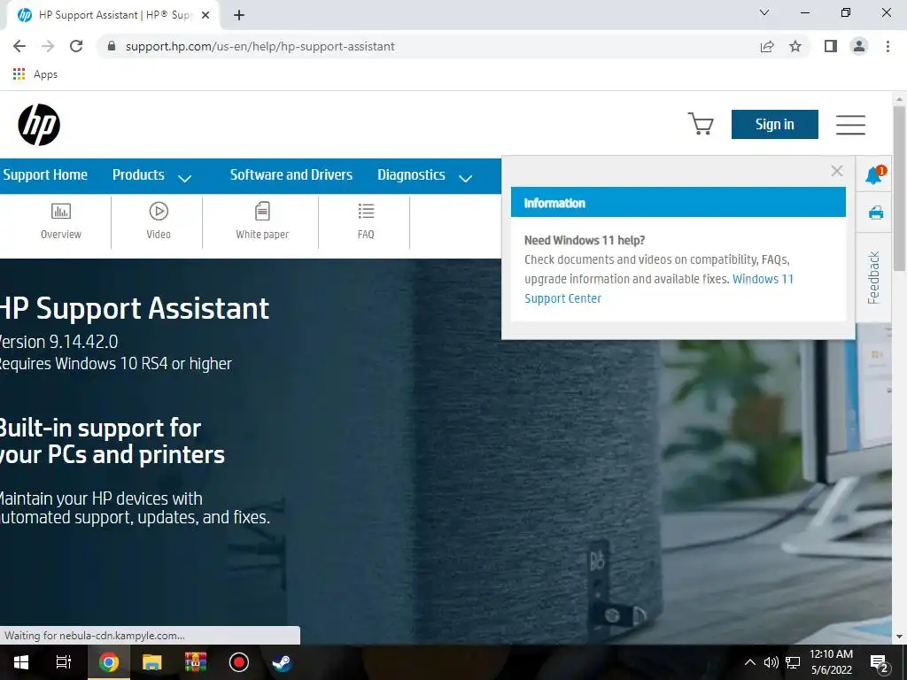Click the 'HP Support Assistant' heading
The image size is (907, 680).
(135, 308)
